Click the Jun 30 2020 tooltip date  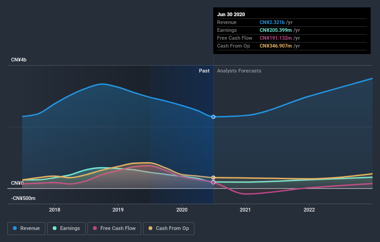[231, 14]
